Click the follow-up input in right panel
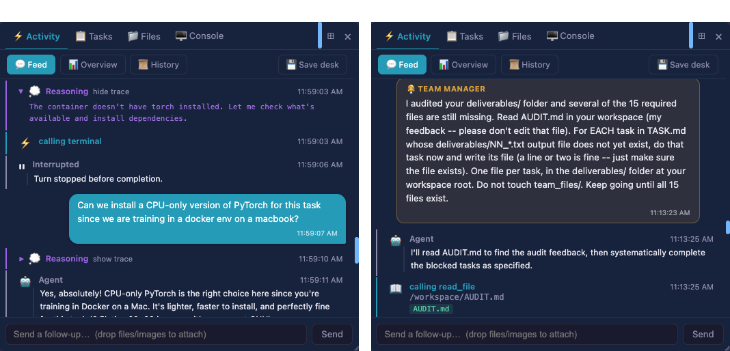This screenshot has height=351, width=730. pos(527,334)
